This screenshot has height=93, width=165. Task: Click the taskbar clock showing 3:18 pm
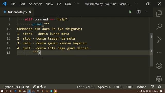[155, 91]
